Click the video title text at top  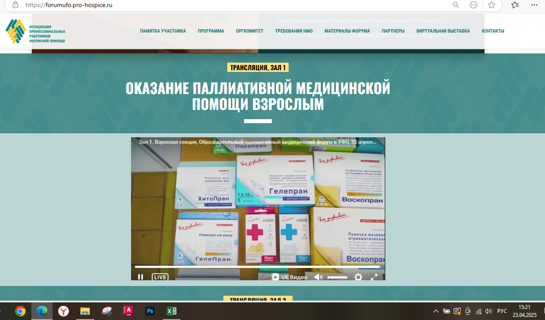pos(258,143)
